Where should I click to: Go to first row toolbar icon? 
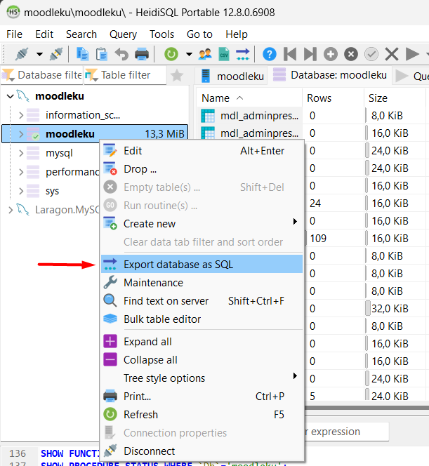[x=290, y=54]
